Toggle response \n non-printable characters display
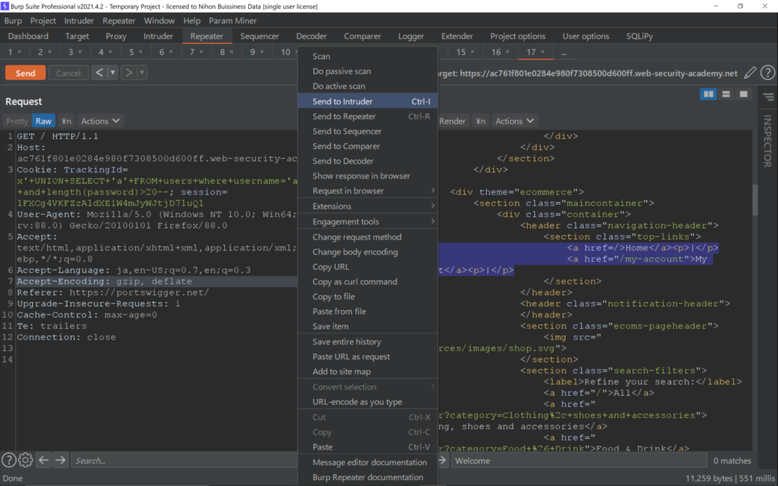The height and width of the screenshot is (486, 778). click(x=480, y=121)
